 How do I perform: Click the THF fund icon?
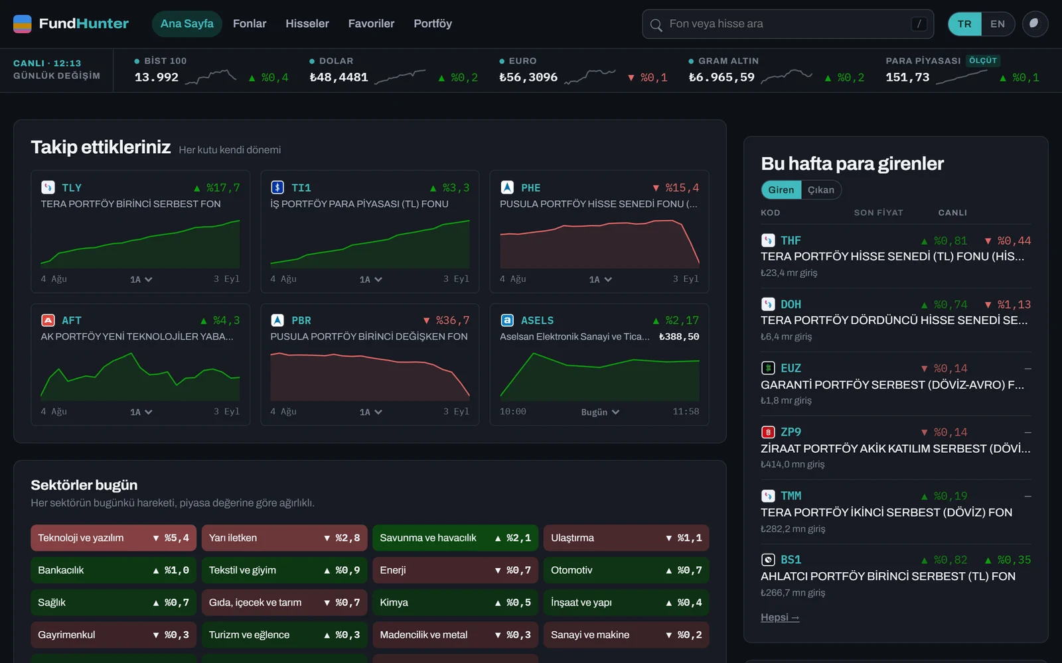[x=768, y=240]
